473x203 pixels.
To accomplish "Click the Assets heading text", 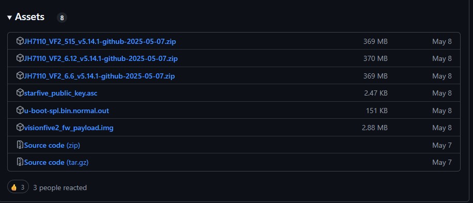I will pyautogui.click(x=29, y=17).
